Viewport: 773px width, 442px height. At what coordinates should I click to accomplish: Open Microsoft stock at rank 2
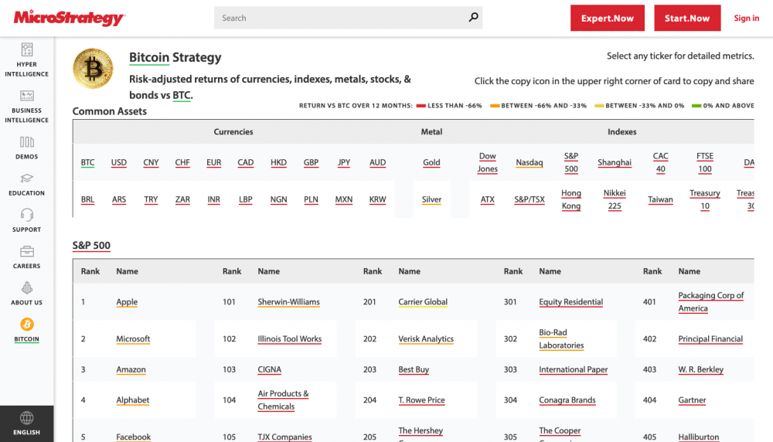tap(133, 339)
